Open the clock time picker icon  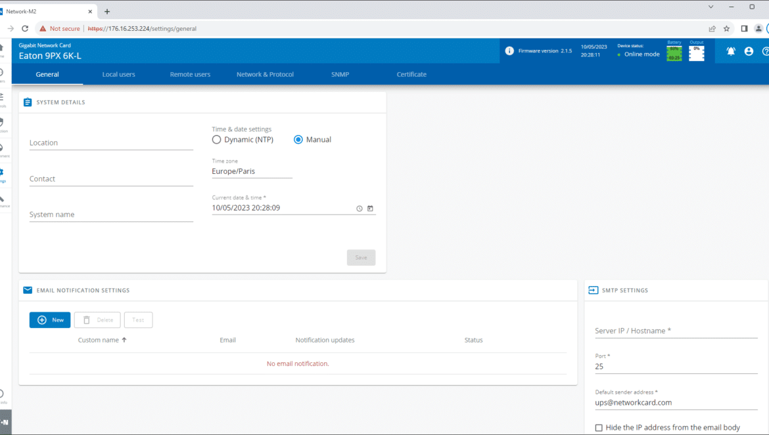pyautogui.click(x=360, y=209)
